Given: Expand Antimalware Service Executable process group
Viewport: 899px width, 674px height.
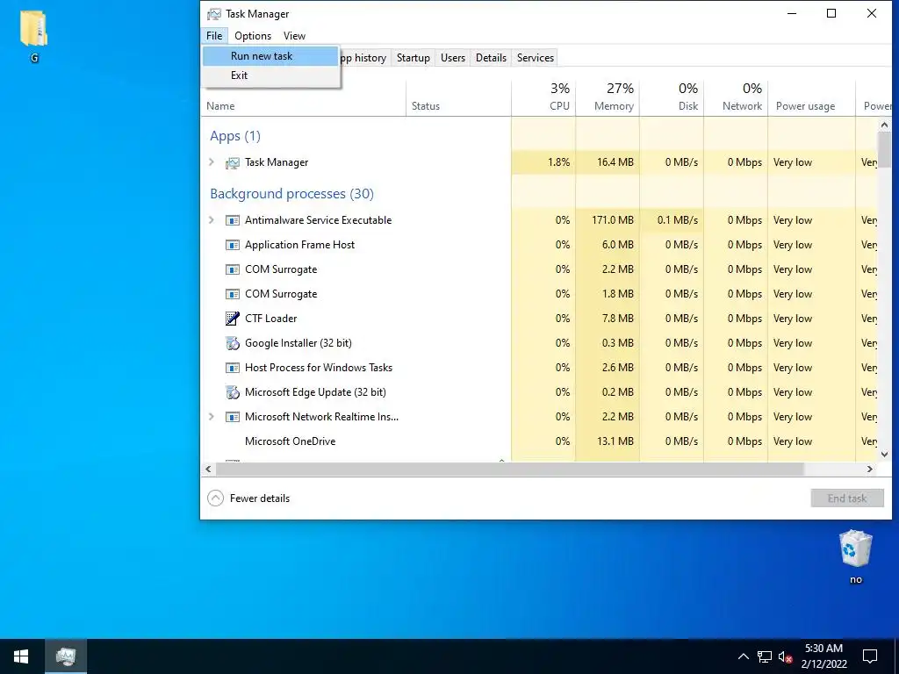Looking at the screenshot, I should 212,220.
